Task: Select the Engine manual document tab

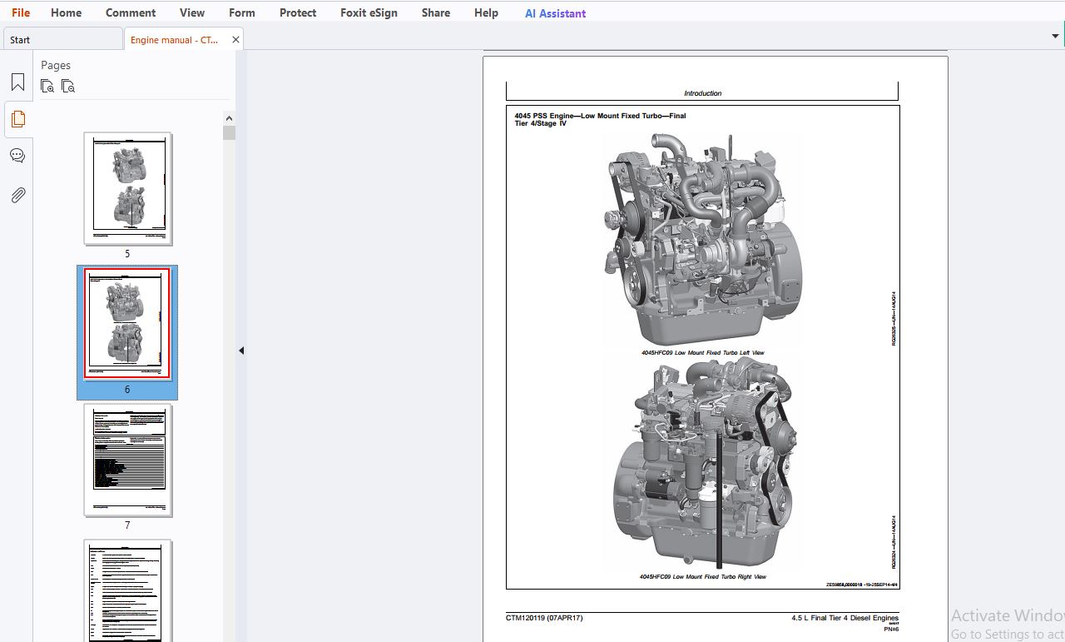Action: 175,39
